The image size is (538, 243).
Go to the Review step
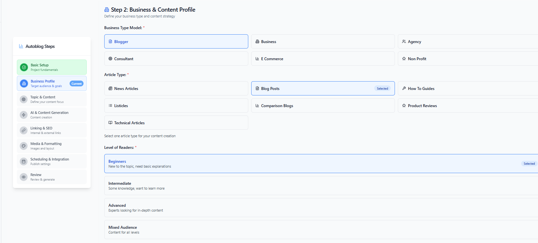52,177
